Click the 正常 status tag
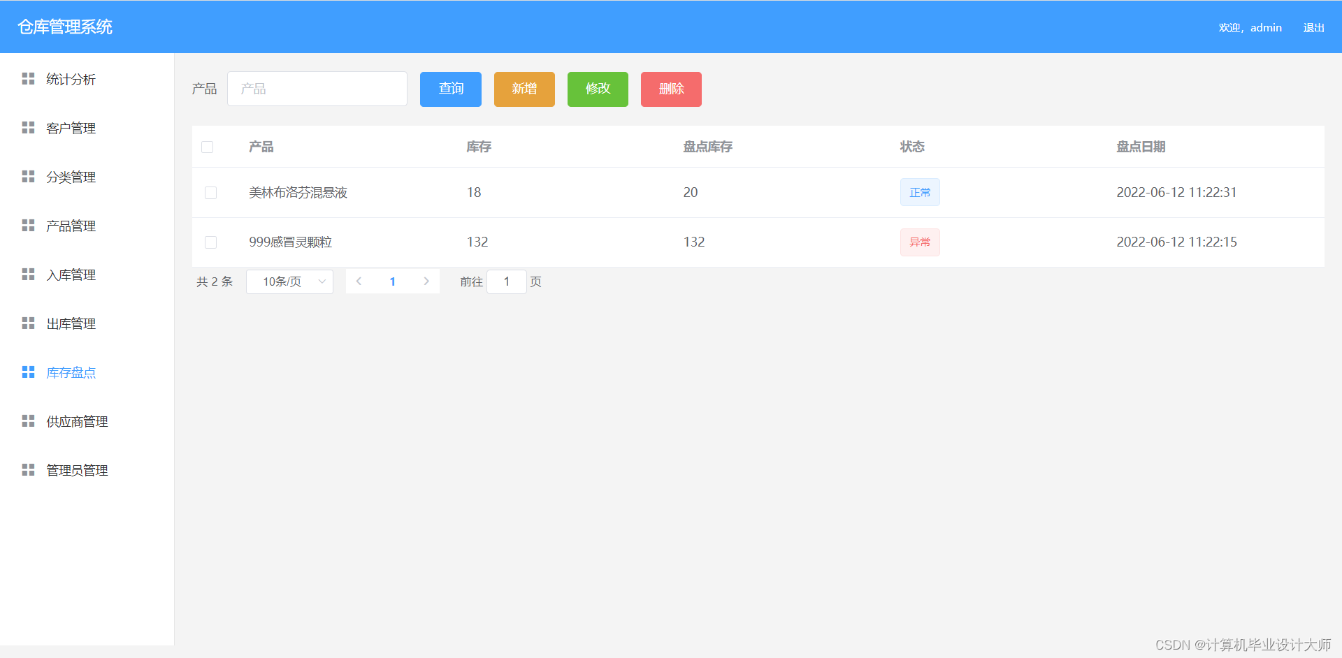Screen dimensions: 1342x658 point(920,193)
